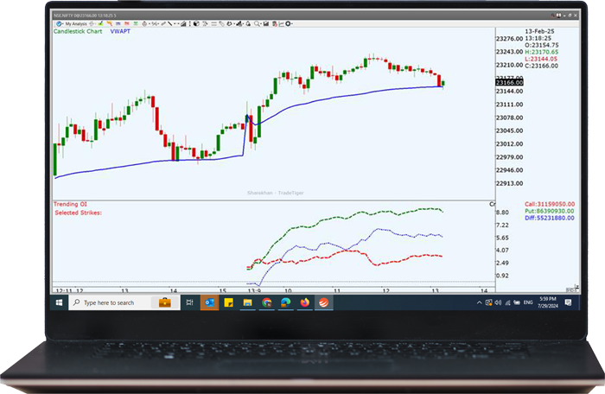605x394 pixels.
Task: Click the C:23166.00 close value
Action: tap(541, 66)
